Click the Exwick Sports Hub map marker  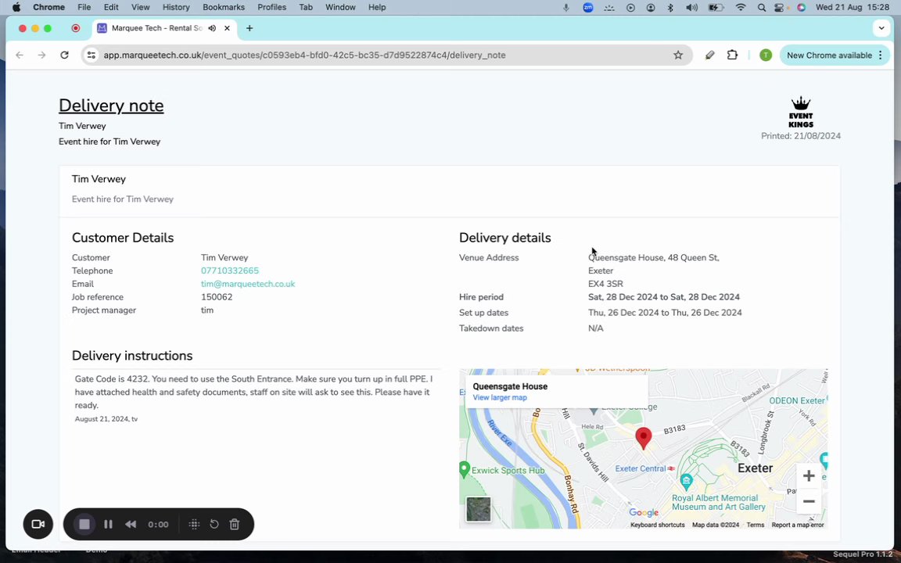click(x=465, y=469)
